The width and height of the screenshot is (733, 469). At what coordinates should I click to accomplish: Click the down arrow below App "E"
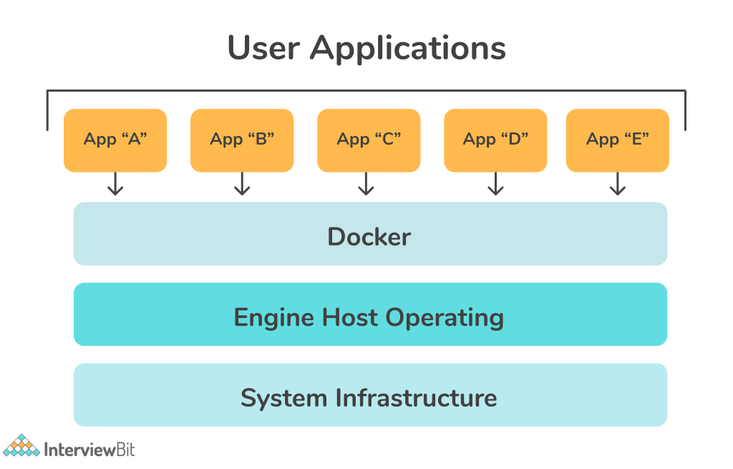coord(618,185)
